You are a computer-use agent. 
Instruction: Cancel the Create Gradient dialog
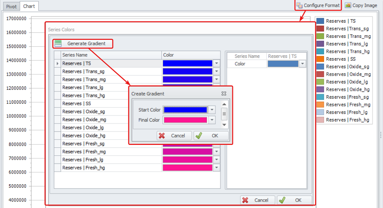point(174,136)
